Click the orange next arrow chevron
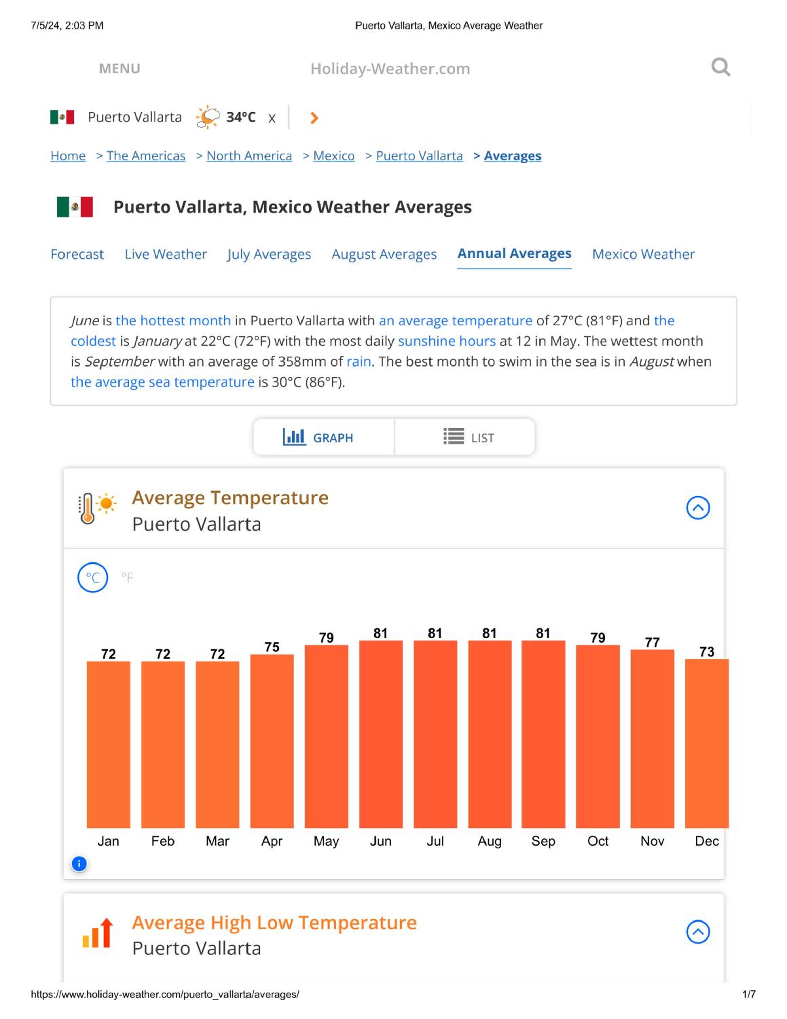The height and width of the screenshot is (1019, 787). 314,118
